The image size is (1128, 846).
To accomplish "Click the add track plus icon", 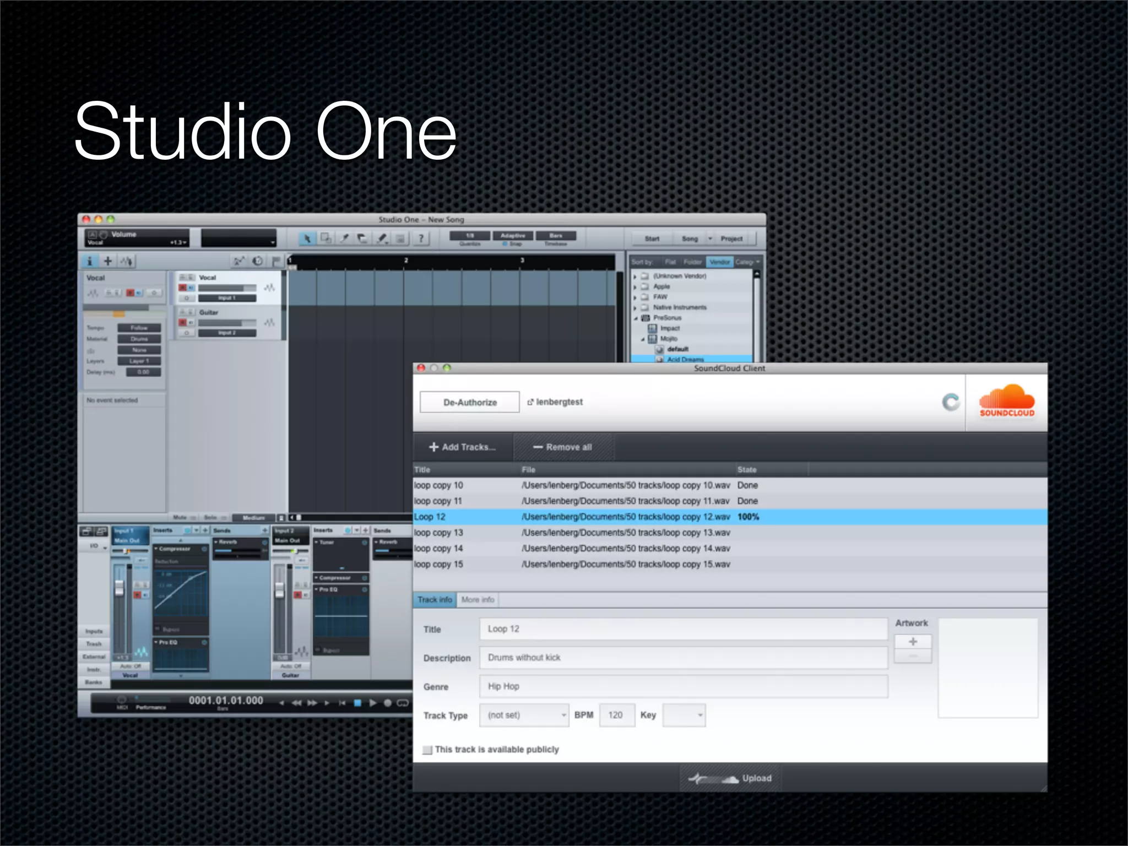I will 108,261.
